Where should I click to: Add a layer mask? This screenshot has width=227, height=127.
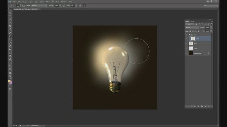(x=195, y=107)
